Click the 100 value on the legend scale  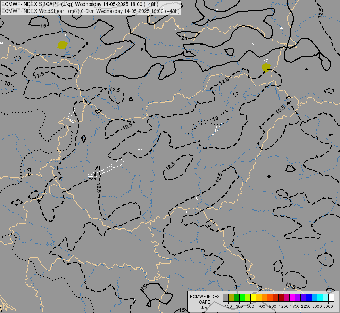[228, 306]
